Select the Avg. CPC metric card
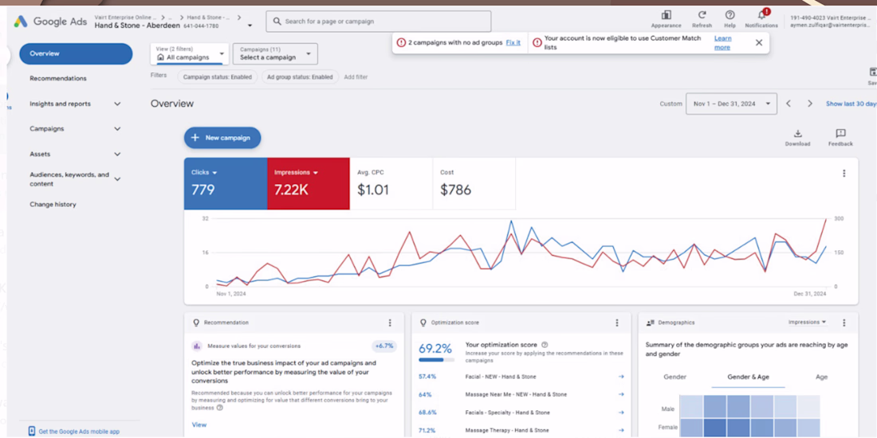This screenshot has height=438, width=877. 391,184
